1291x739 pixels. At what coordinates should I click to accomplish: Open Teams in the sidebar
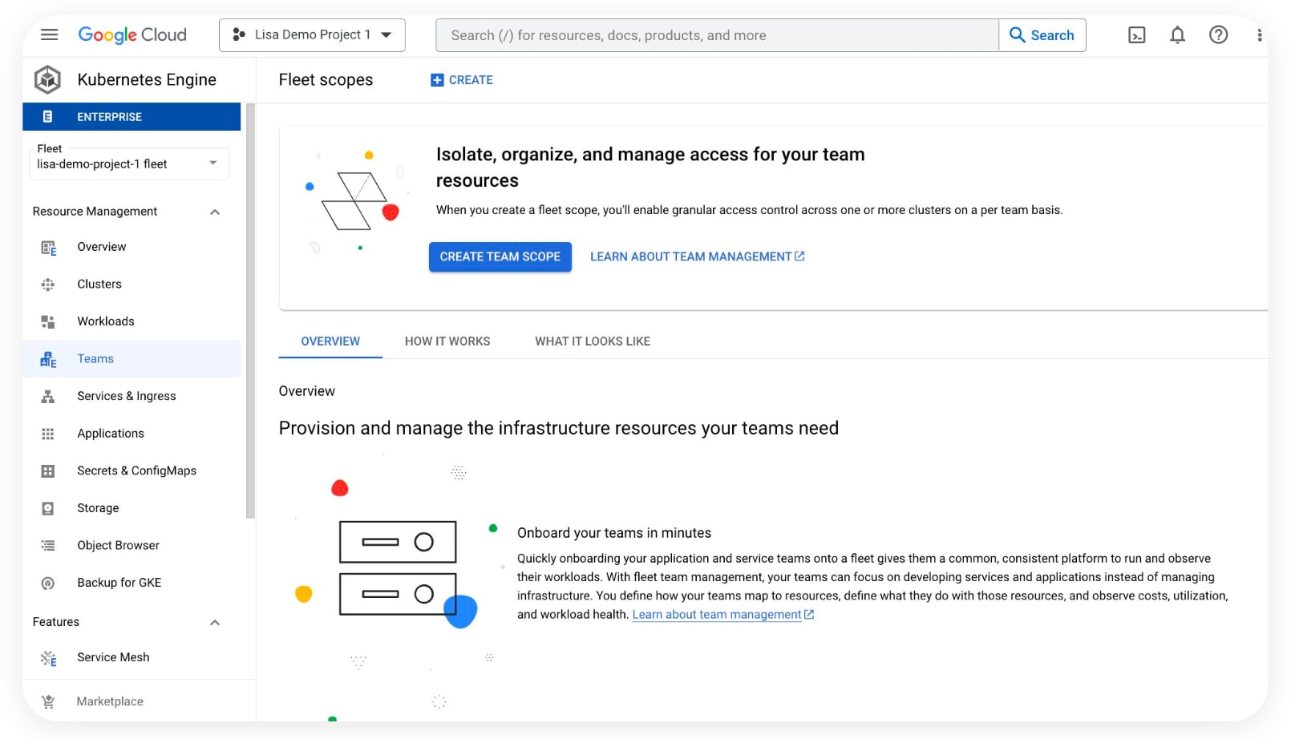point(132,359)
